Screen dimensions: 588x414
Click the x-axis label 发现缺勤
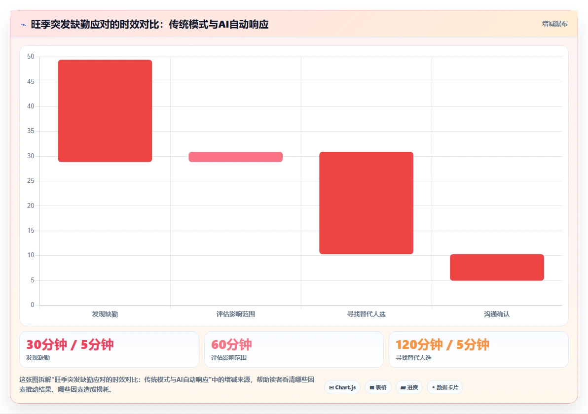tap(105, 314)
